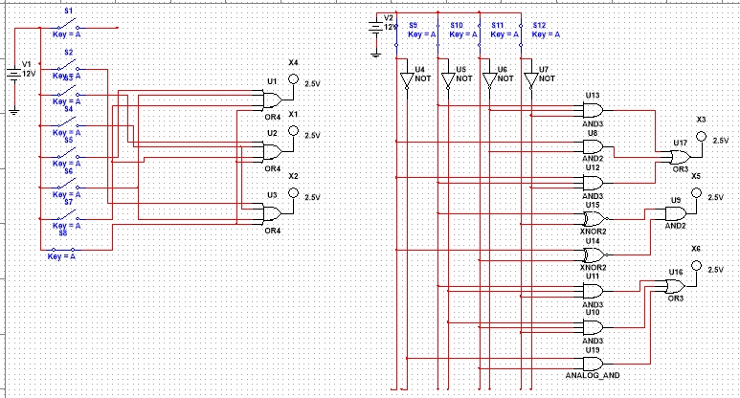This screenshot has height=398, width=740.
Task: Select the U13 AND3 gate symbol
Action: point(593,111)
